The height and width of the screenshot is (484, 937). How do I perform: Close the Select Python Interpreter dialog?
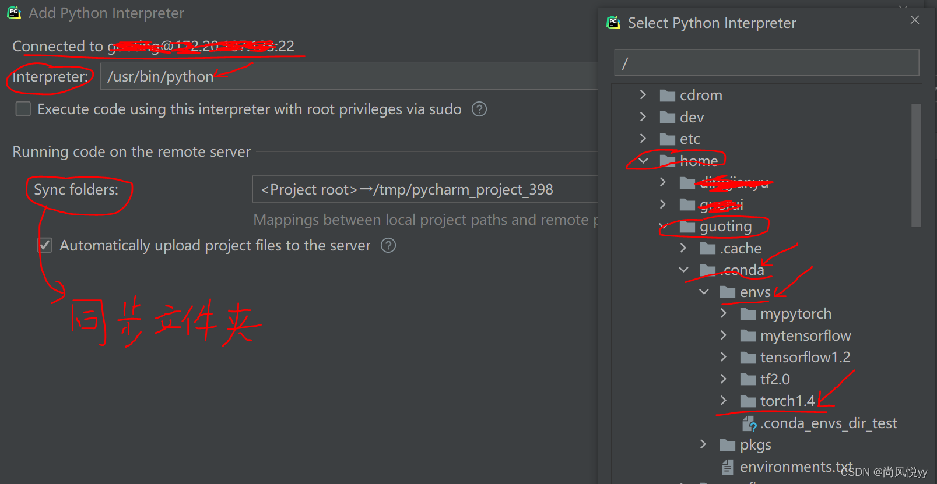coord(915,20)
